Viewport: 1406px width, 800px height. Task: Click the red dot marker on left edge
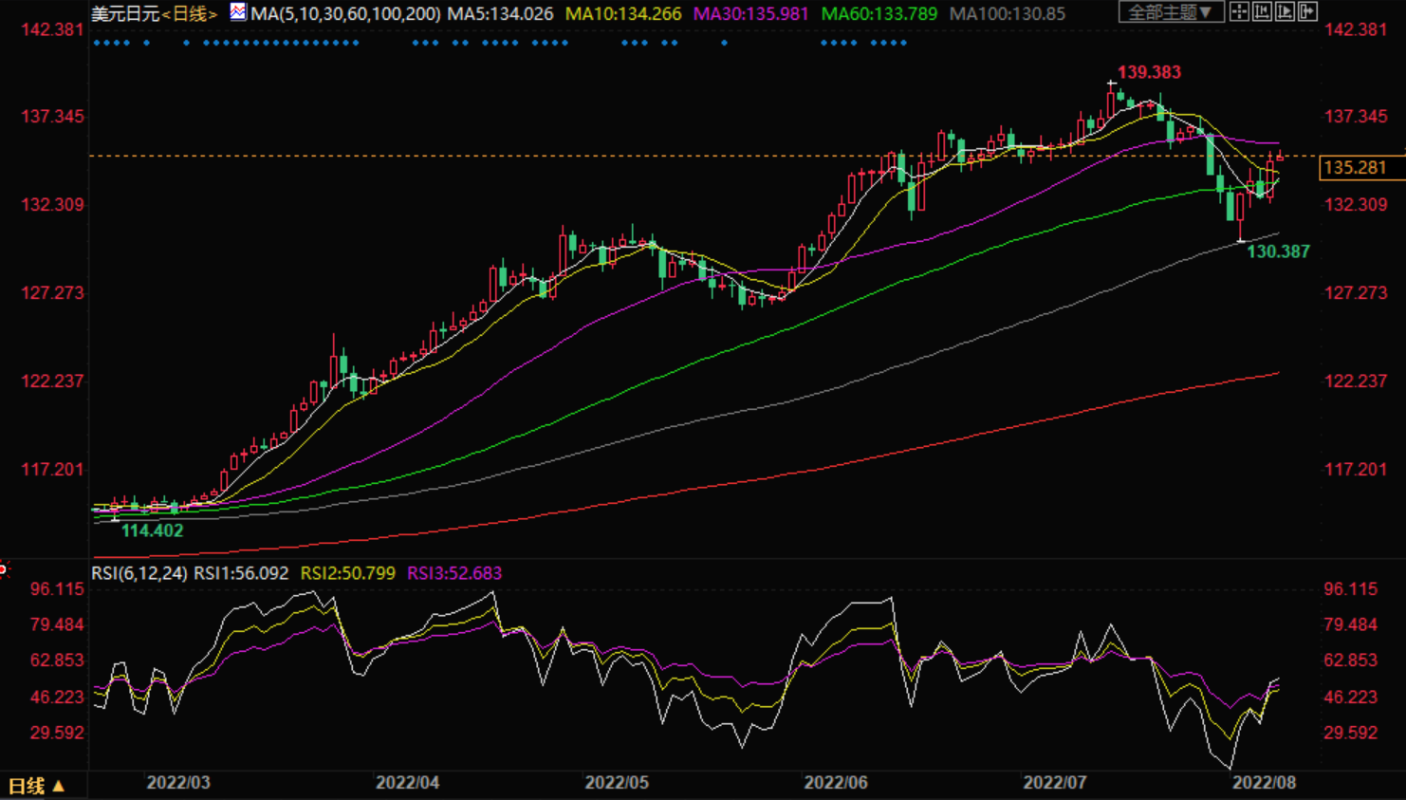[x=3, y=569]
